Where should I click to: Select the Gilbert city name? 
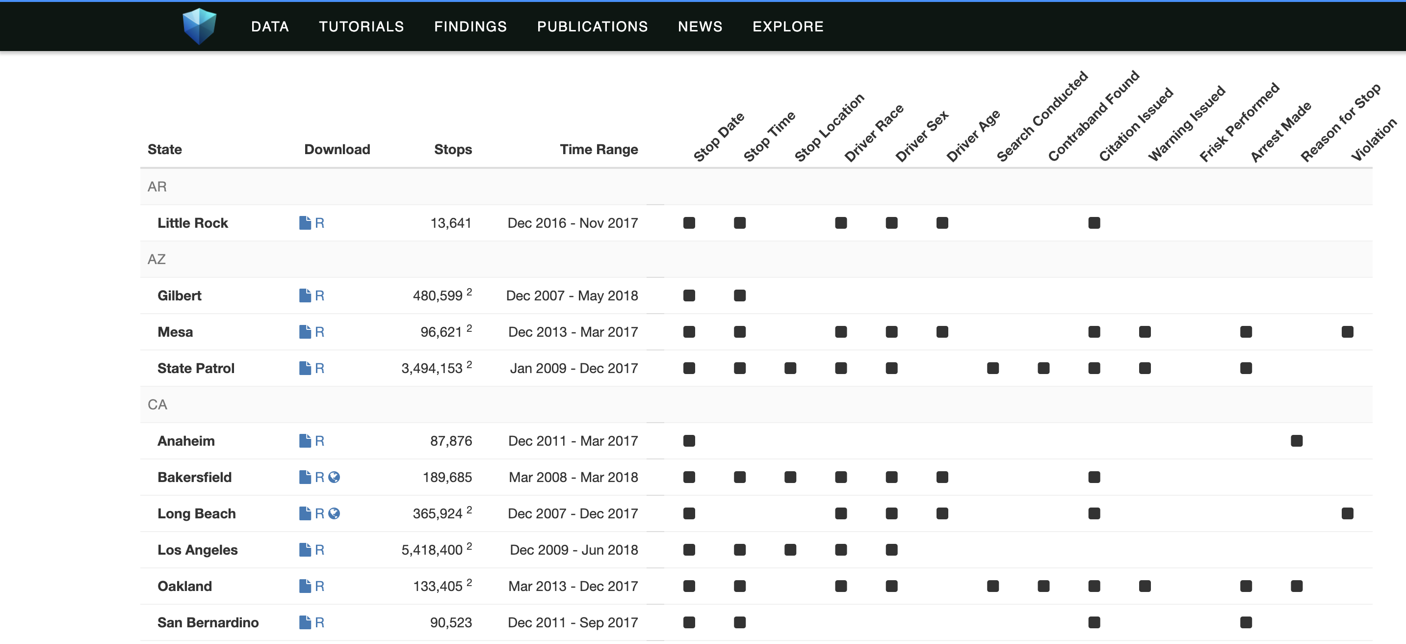point(179,295)
